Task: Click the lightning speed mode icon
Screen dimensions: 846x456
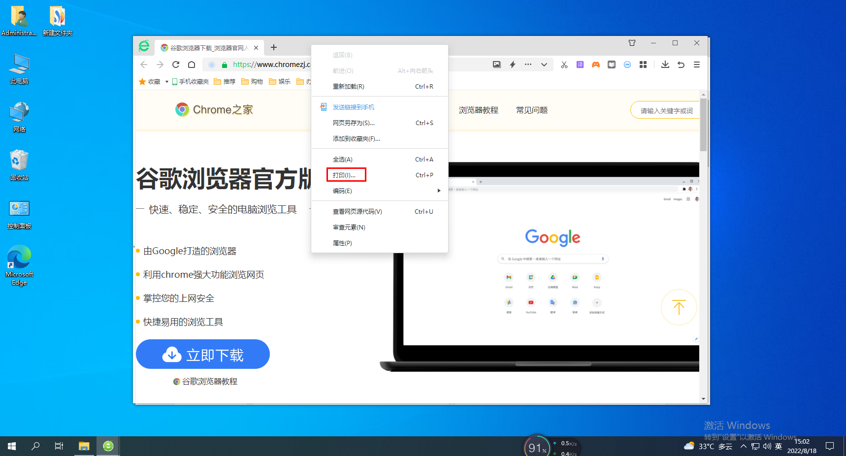Action: pos(513,65)
